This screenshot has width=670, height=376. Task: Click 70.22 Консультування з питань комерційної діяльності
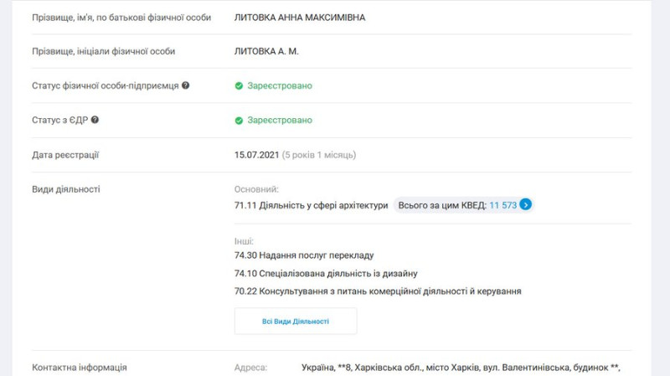pyautogui.click(x=378, y=291)
